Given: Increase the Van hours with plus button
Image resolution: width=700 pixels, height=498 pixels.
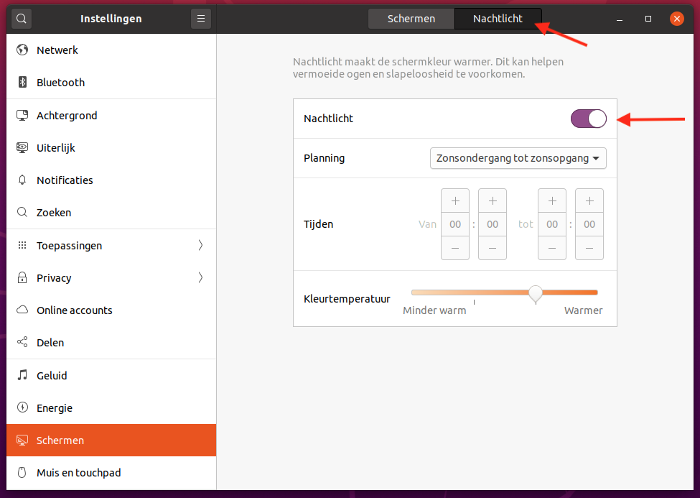Looking at the screenshot, I should point(455,201).
